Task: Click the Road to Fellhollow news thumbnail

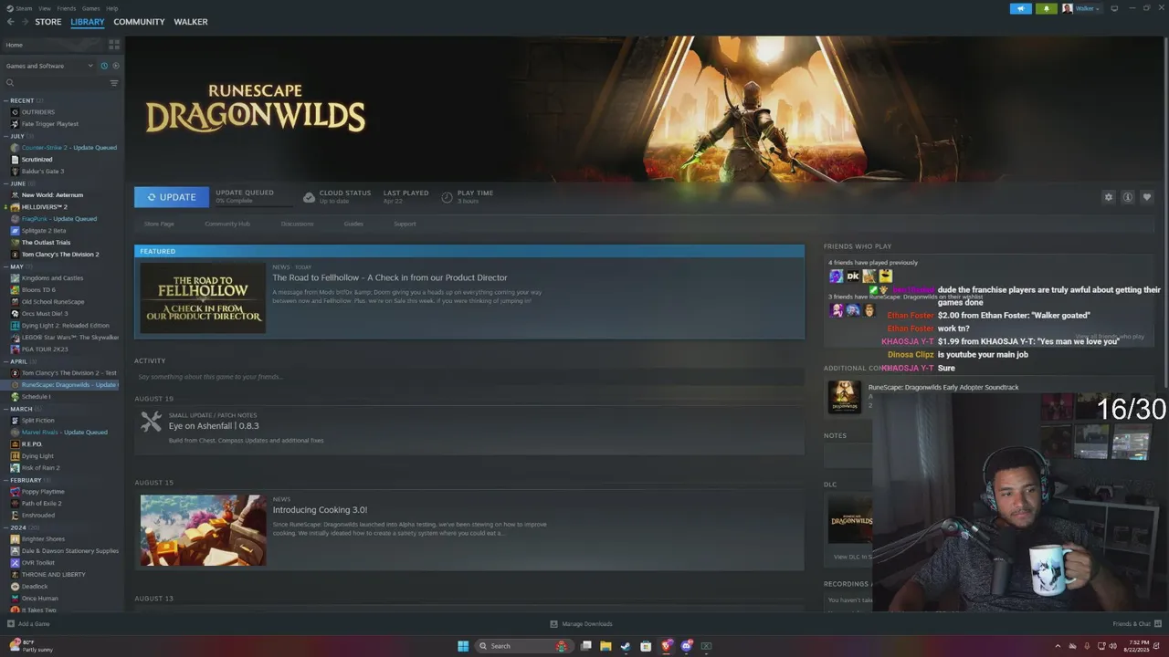Action: (x=203, y=298)
